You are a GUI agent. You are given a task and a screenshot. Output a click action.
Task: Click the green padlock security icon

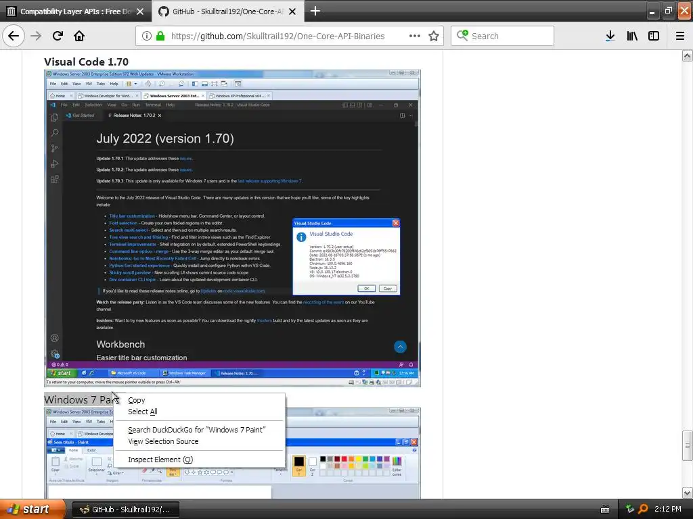click(x=161, y=36)
